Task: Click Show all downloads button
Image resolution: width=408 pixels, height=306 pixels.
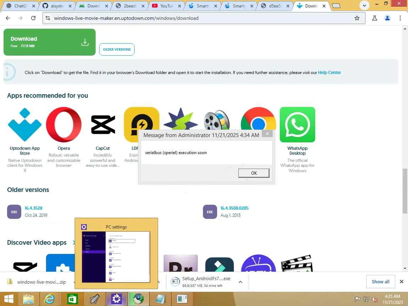Action: [x=380, y=282]
